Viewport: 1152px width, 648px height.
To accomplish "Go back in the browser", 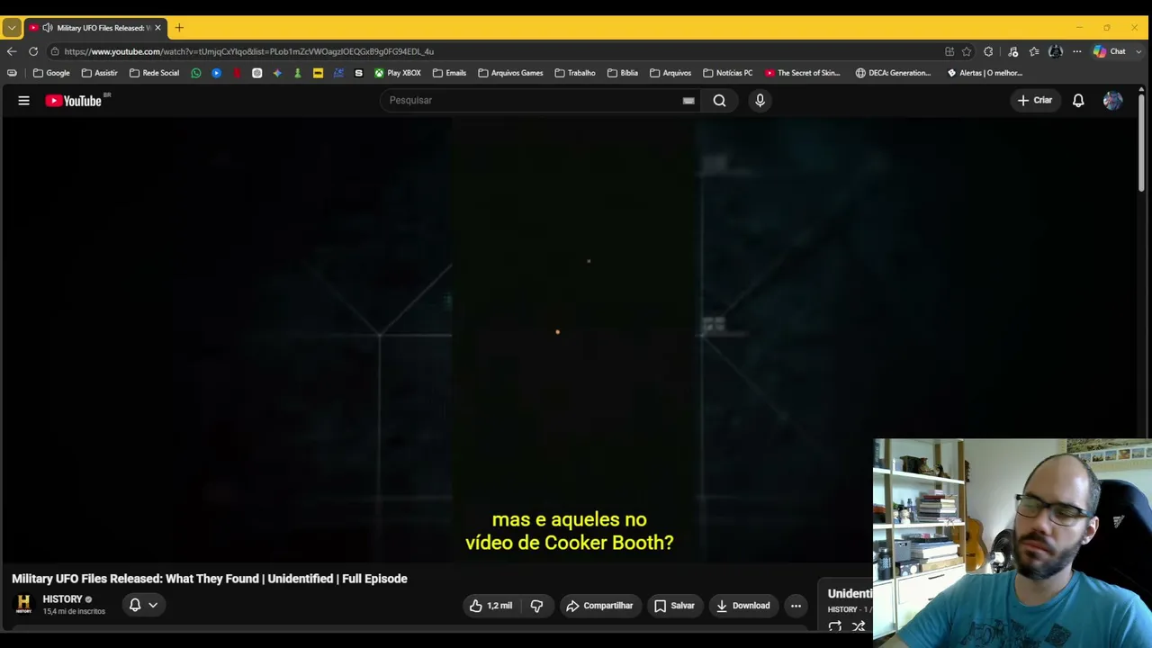I will point(12,51).
